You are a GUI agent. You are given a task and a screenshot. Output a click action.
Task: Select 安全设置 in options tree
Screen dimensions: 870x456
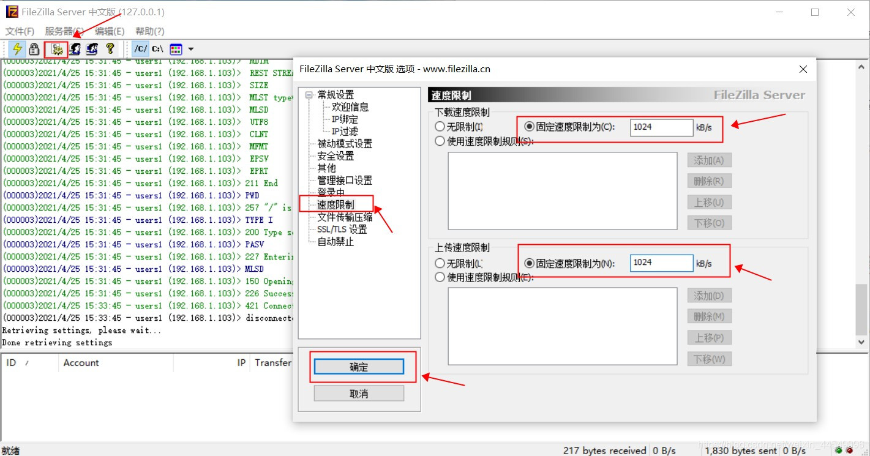(x=336, y=156)
